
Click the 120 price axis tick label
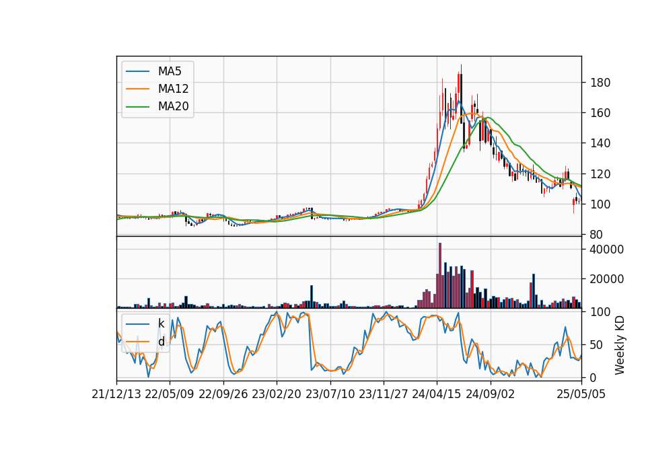pyautogui.click(x=600, y=173)
